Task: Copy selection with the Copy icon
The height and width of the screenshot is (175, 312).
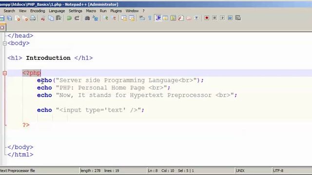Action: (x=51, y=18)
